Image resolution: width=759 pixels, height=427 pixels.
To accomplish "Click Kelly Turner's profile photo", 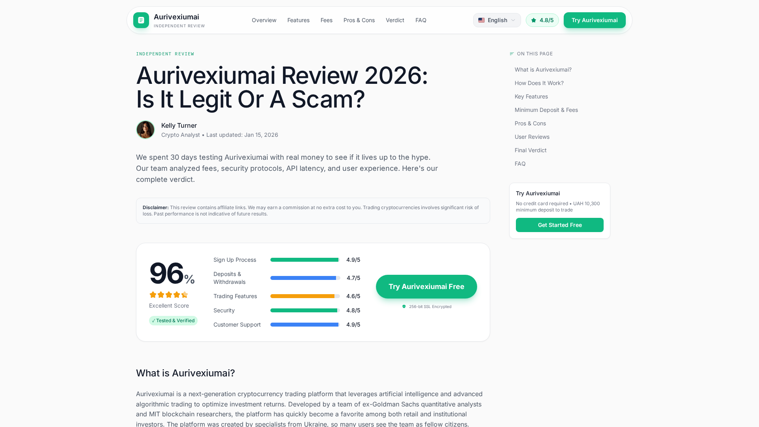I will [145, 129].
